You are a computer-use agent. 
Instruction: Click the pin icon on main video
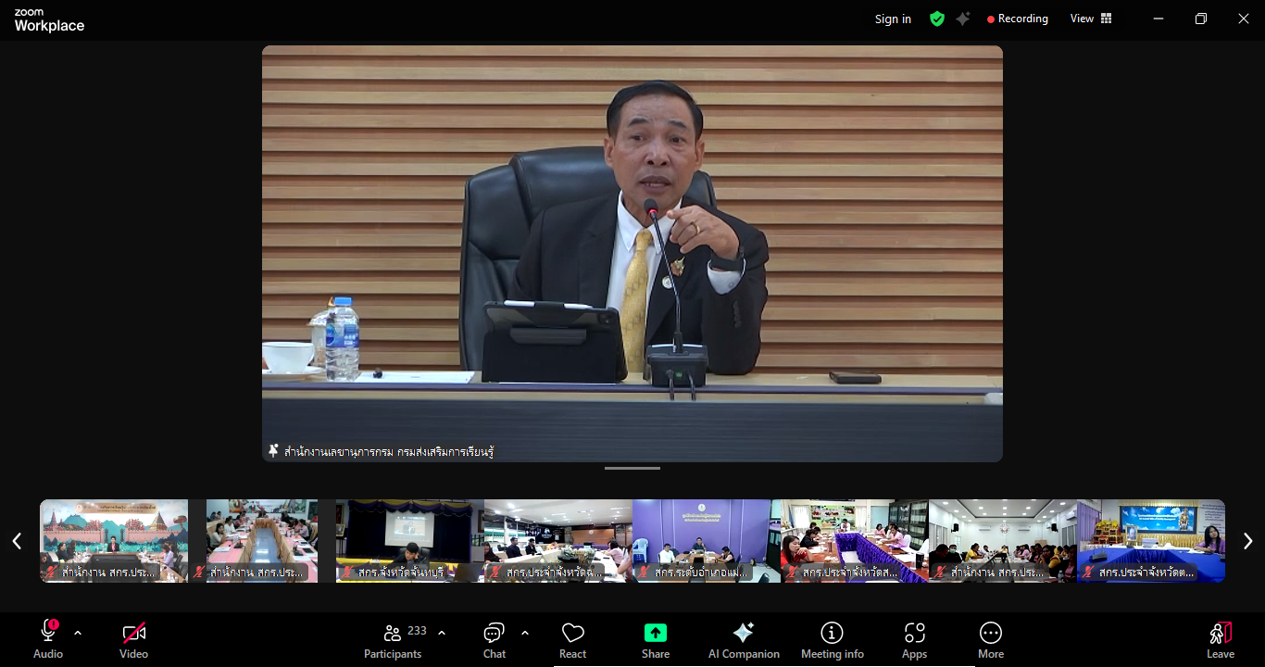[x=273, y=451]
